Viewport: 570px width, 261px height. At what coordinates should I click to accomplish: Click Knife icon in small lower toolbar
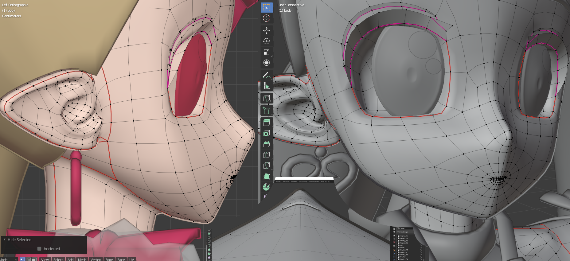pos(209,245)
